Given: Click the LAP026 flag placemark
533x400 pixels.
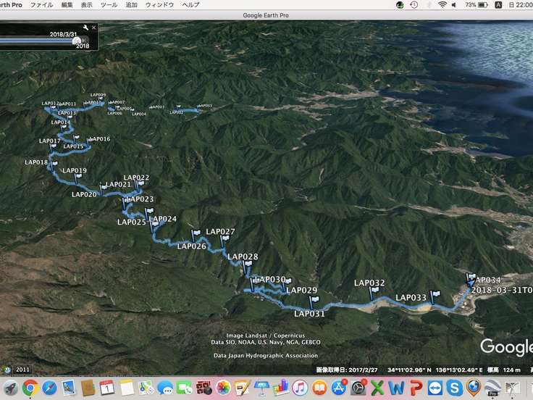Looking at the screenshot, I should click(196, 235).
